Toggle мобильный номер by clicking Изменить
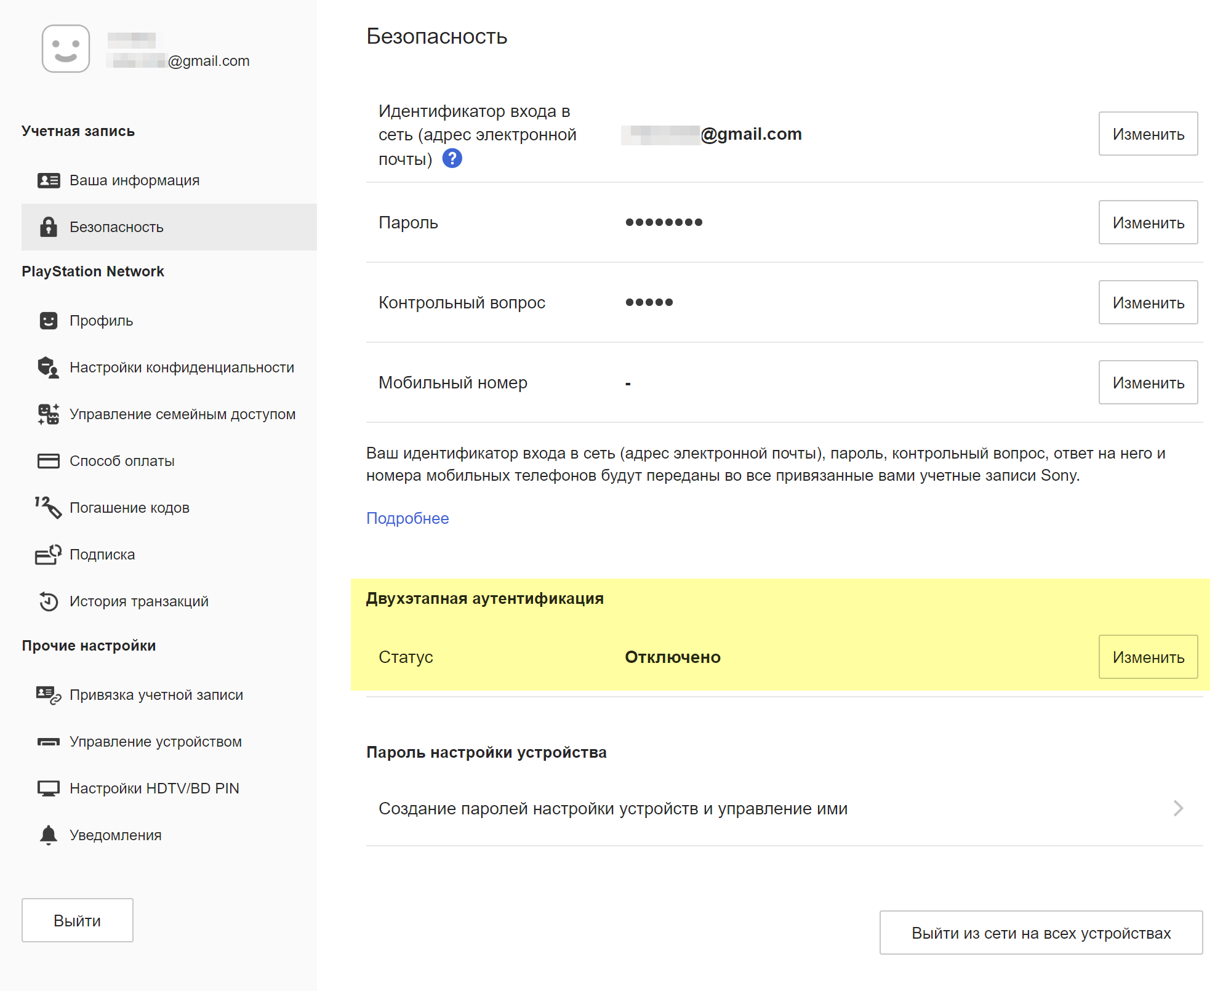Screen dimensions: 1231x991 pos(1147,382)
